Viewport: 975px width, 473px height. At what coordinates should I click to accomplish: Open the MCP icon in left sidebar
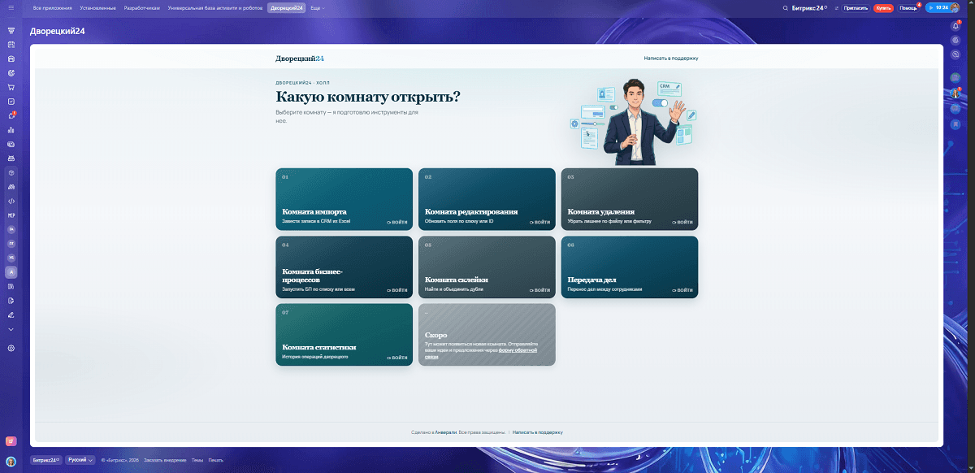(x=11, y=215)
